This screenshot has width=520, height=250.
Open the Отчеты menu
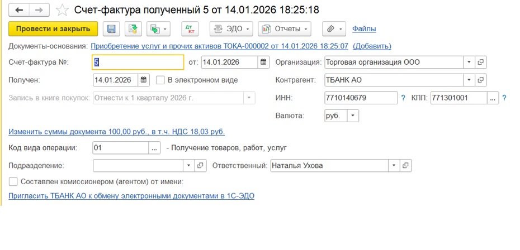[284, 28]
